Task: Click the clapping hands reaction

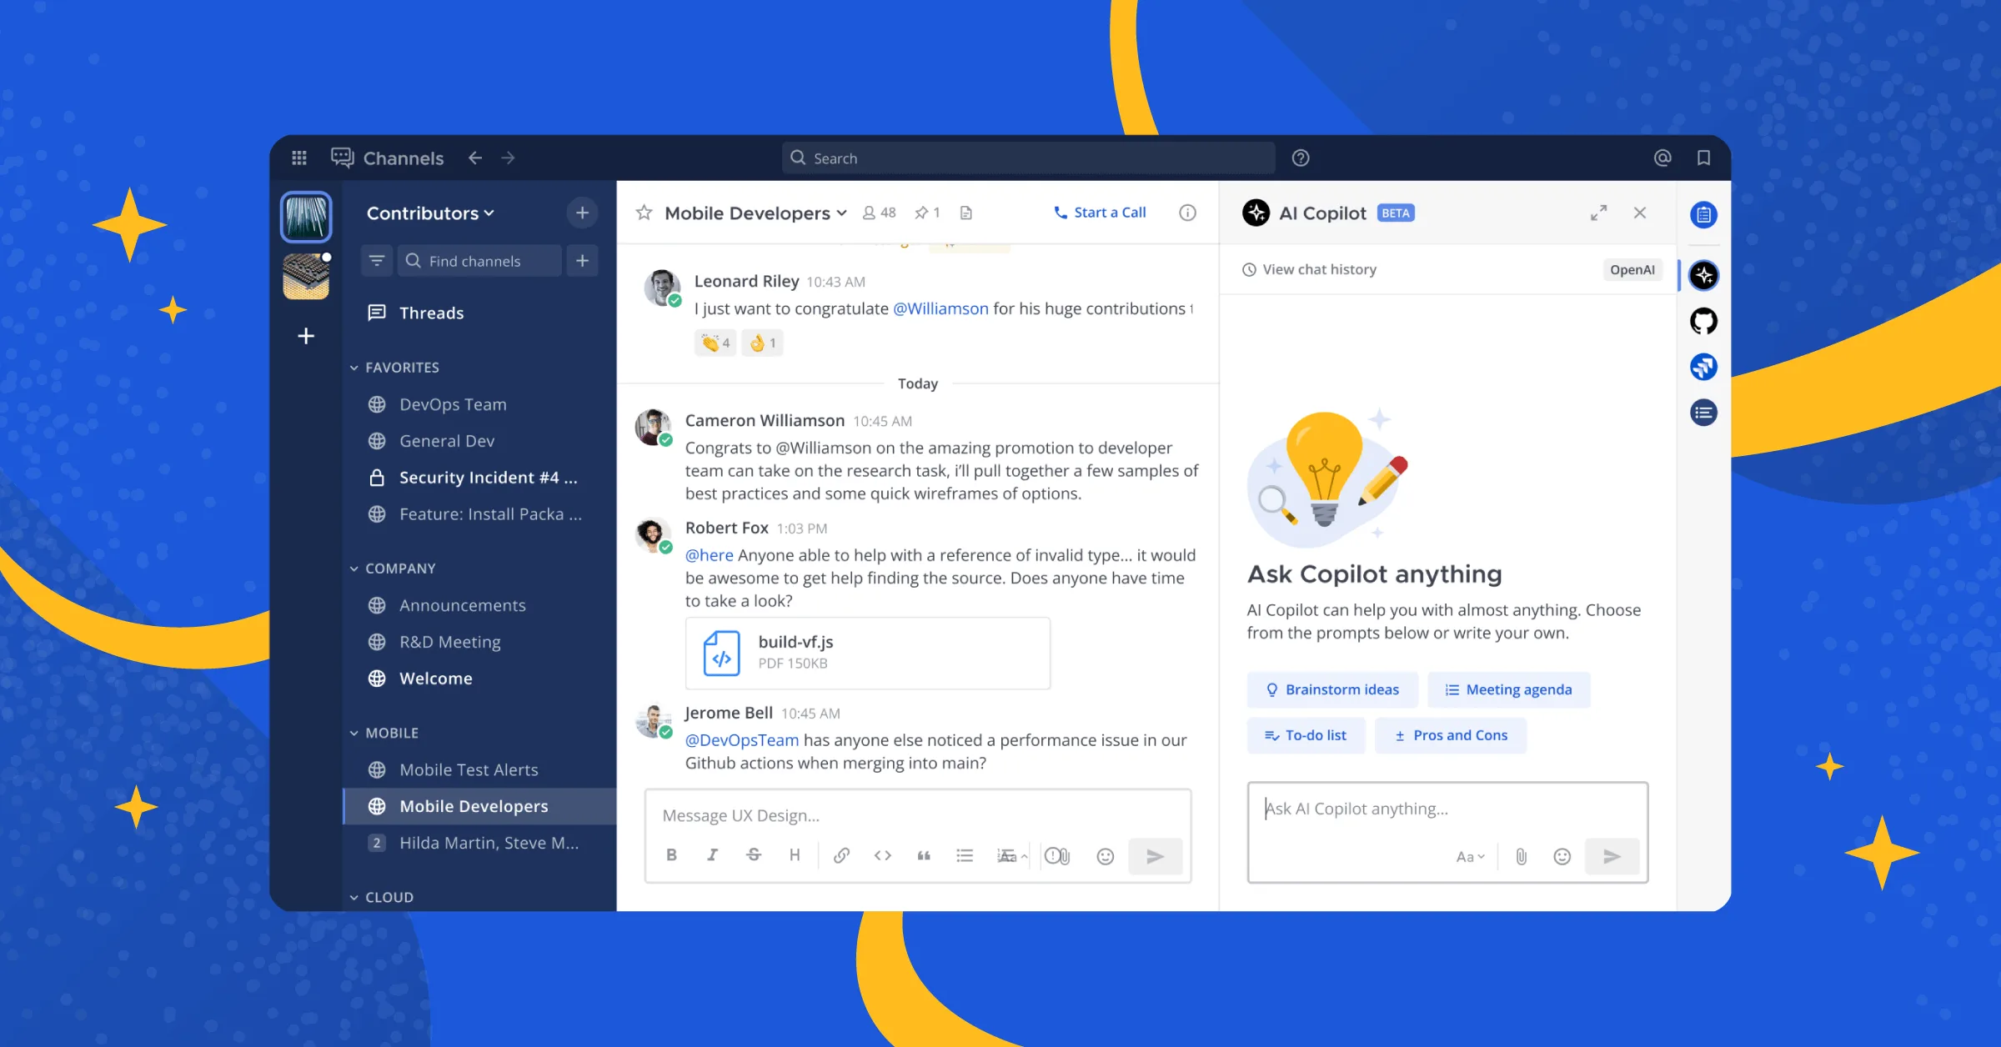Action: [x=715, y=343]
